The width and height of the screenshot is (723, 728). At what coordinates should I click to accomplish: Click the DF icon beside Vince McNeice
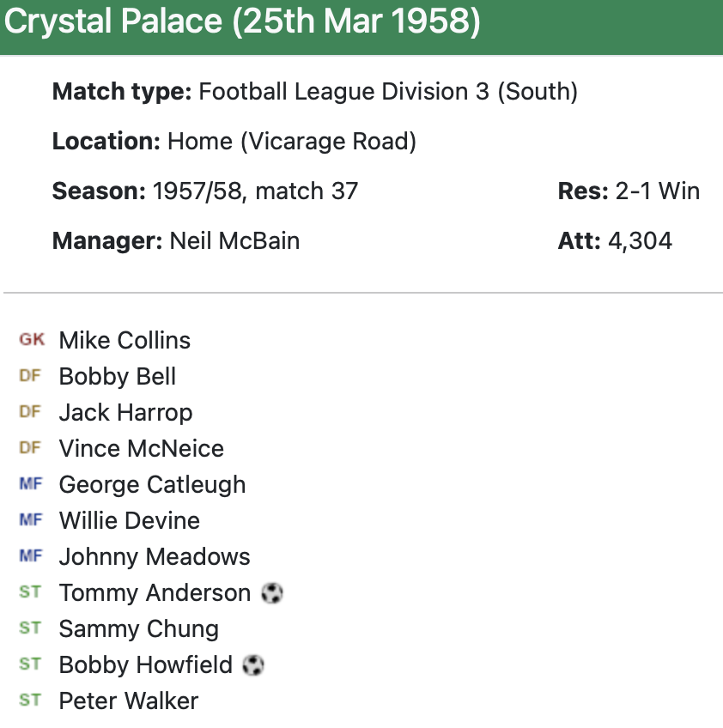30,448
